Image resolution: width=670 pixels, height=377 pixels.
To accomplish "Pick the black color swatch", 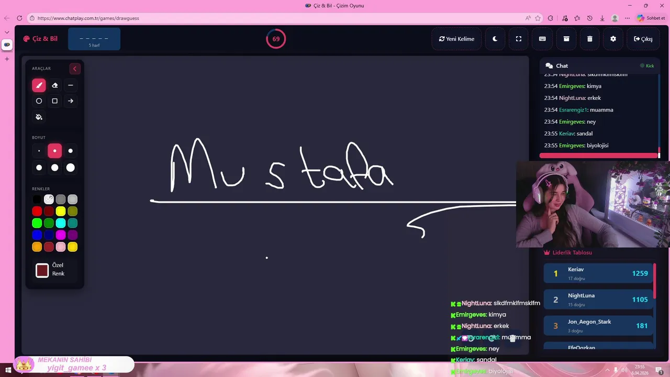I will tap(37, 199).
